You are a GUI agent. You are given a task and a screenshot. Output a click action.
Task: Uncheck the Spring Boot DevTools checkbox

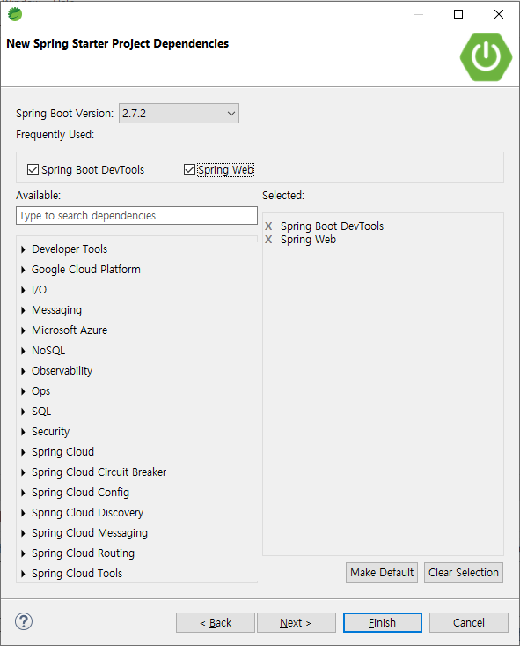33,170
